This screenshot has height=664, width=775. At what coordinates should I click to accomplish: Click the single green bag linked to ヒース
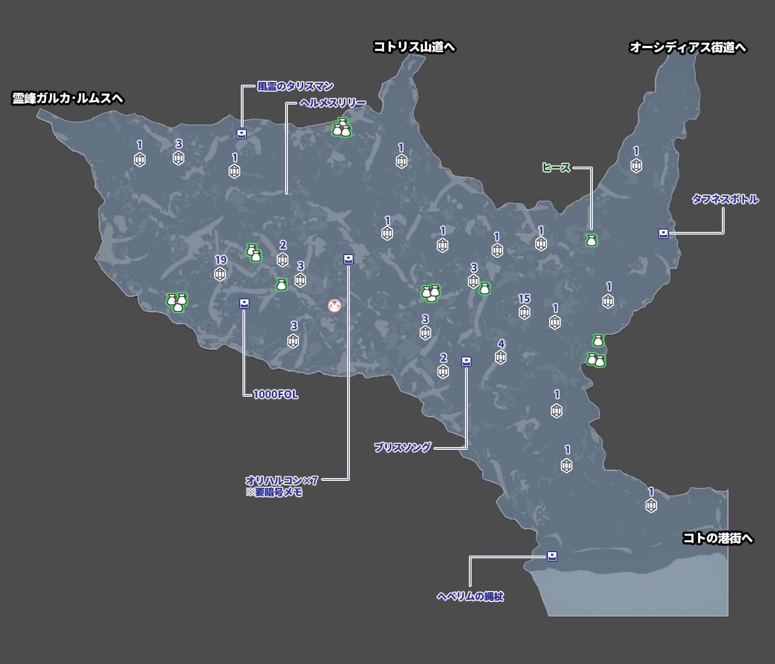(591, 240)
